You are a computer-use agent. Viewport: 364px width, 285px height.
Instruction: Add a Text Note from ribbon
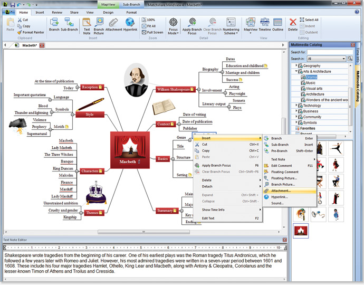click(x=87, y=26)
